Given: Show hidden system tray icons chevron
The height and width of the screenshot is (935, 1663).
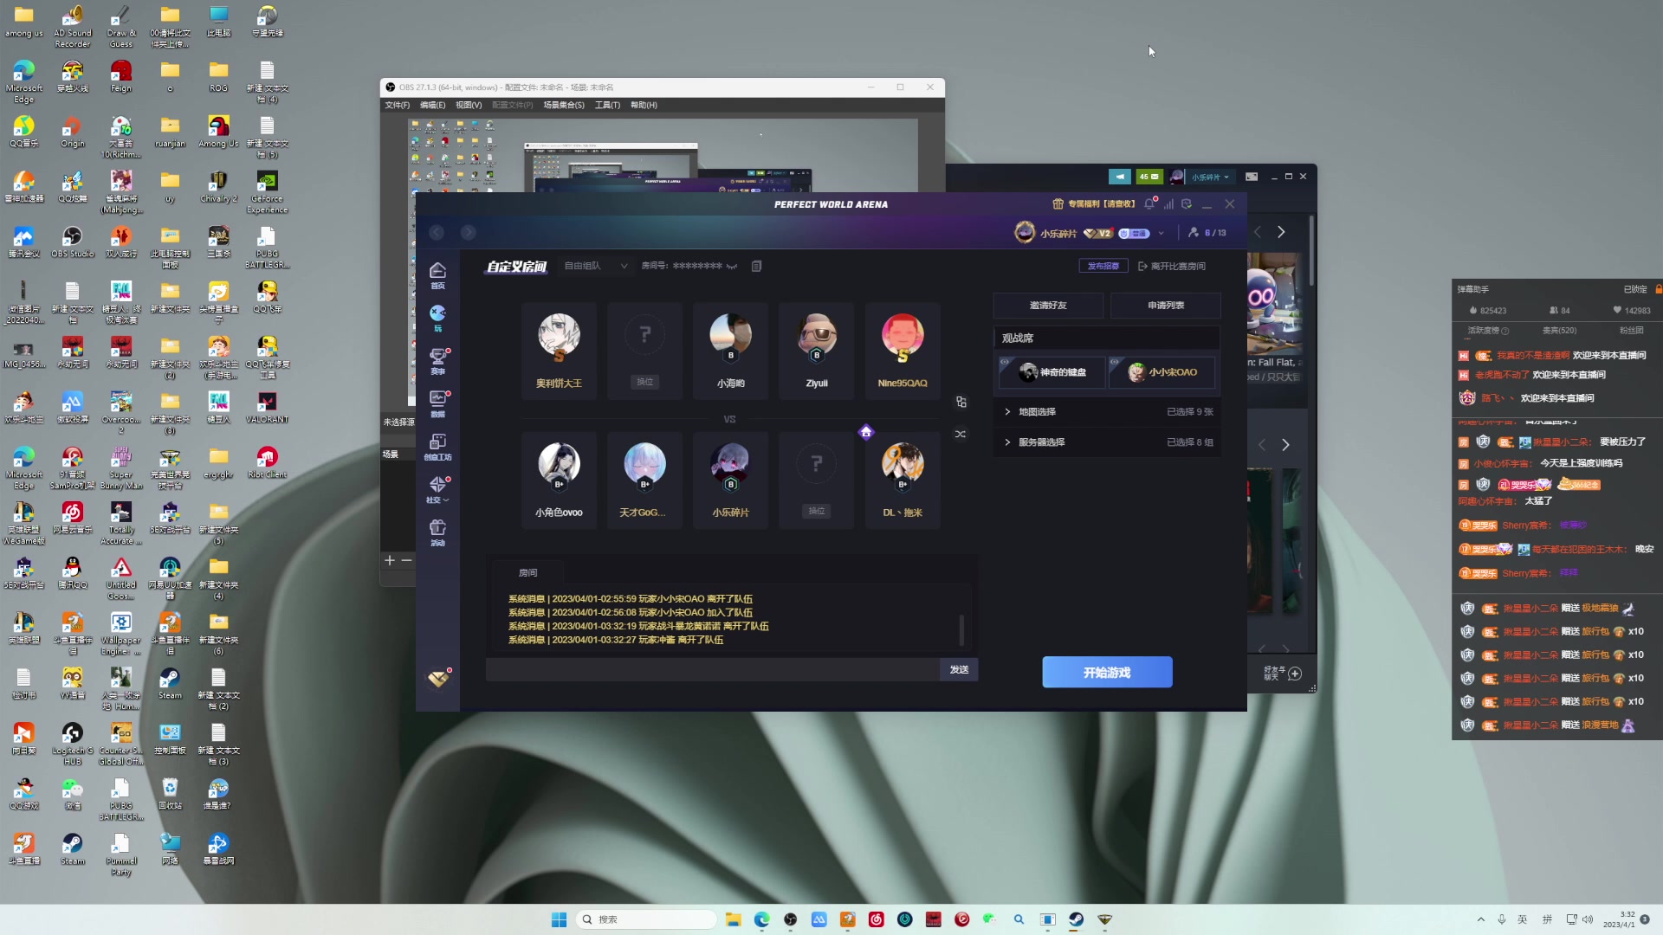Looking at the screenshot, I should 1481,919.
